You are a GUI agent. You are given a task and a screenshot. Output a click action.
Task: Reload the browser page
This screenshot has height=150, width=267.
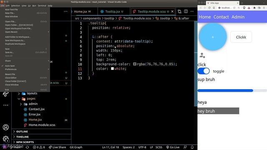[209, 8]
